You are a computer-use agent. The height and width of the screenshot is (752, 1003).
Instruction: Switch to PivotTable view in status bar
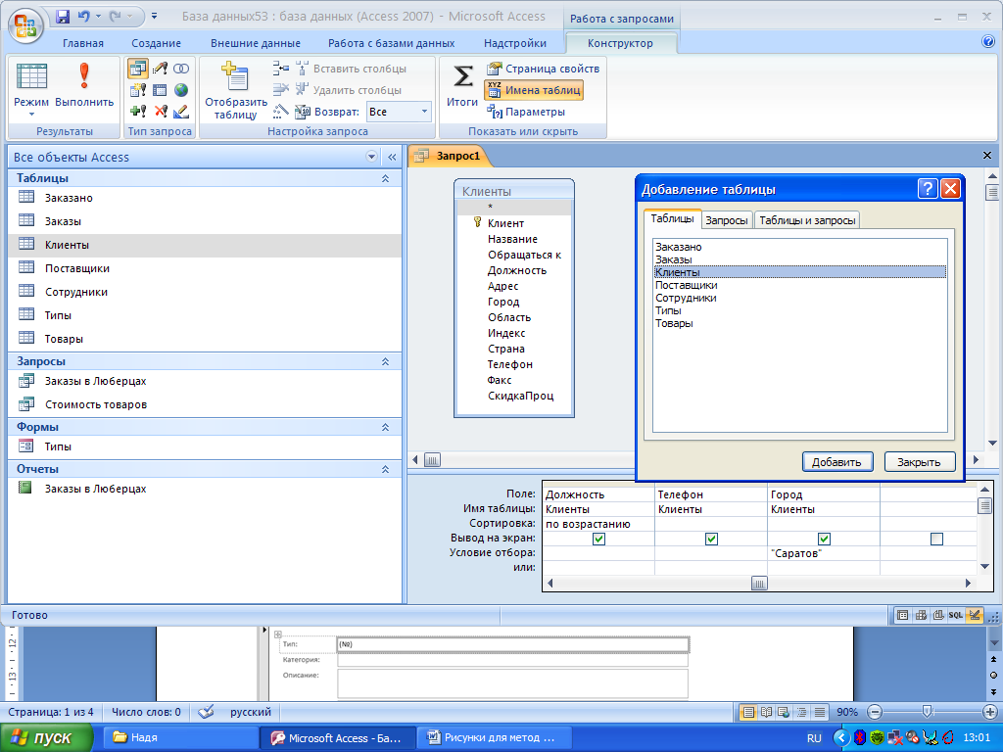[921, 615]
